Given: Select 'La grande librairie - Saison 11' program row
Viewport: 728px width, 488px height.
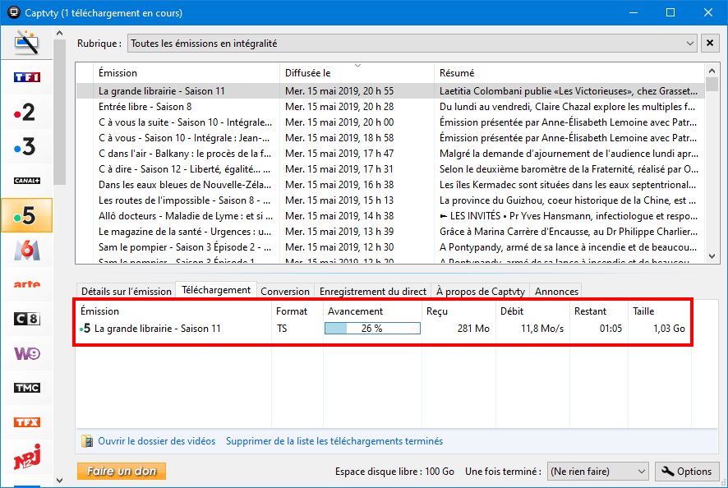Looking at the screenshot, I should point(390,91).
